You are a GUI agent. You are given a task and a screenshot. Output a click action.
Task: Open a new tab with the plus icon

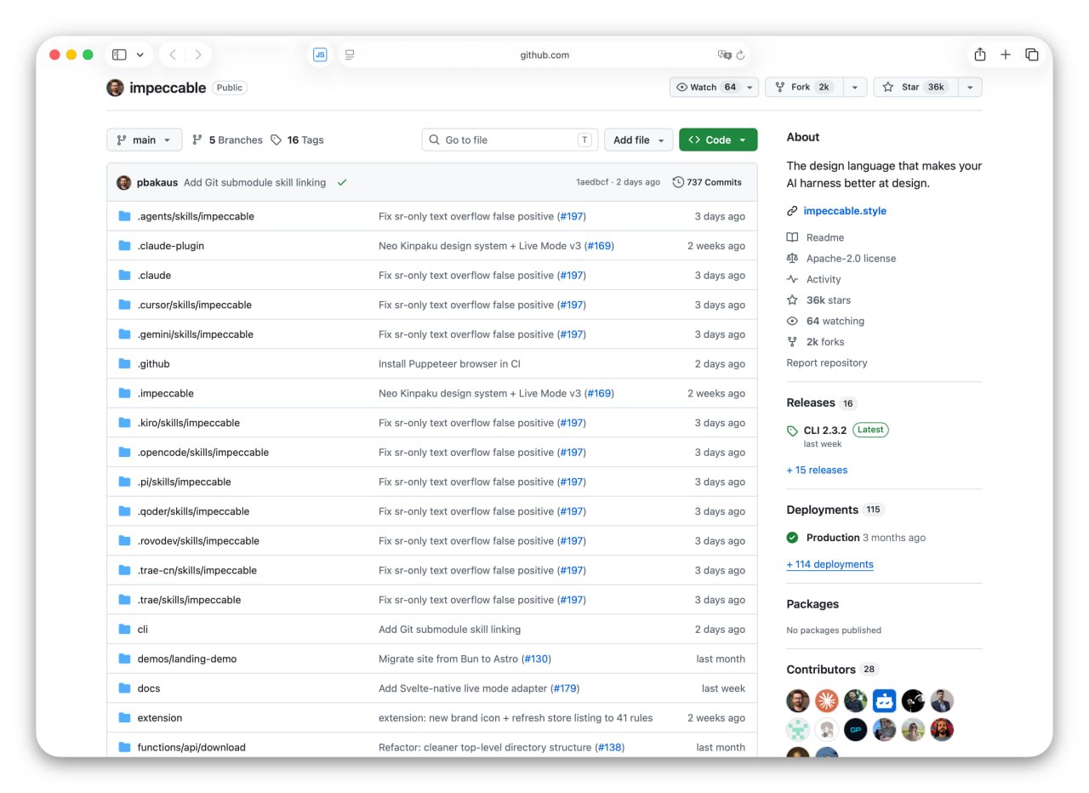click(1006, 54)
